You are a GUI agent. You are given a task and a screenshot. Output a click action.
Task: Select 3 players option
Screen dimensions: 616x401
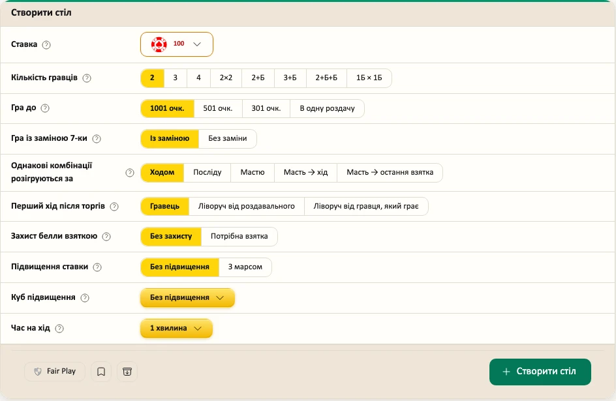(x=176, y=78)
